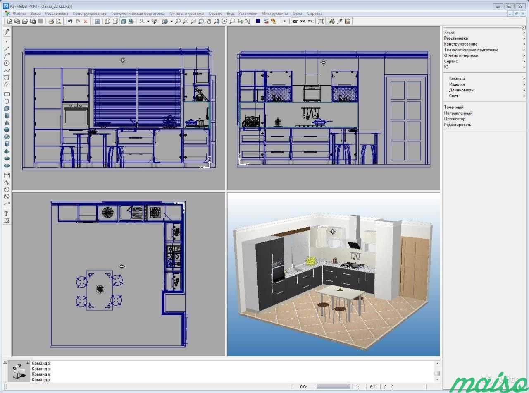The height and width of the screenshot is (393, 529).
Task: Open the Конструирование menu in menu bar
Action: pos(90,14)
